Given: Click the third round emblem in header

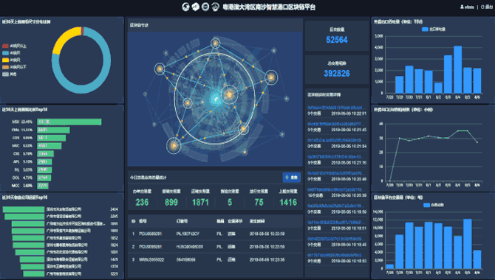Looking at the screenshot, I should point(205,7).
